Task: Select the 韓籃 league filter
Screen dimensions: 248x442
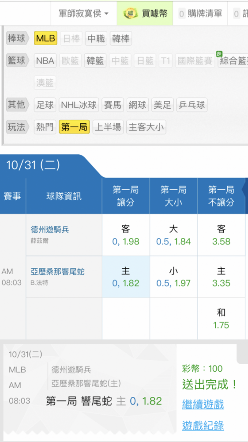Action: click(95, 61)
